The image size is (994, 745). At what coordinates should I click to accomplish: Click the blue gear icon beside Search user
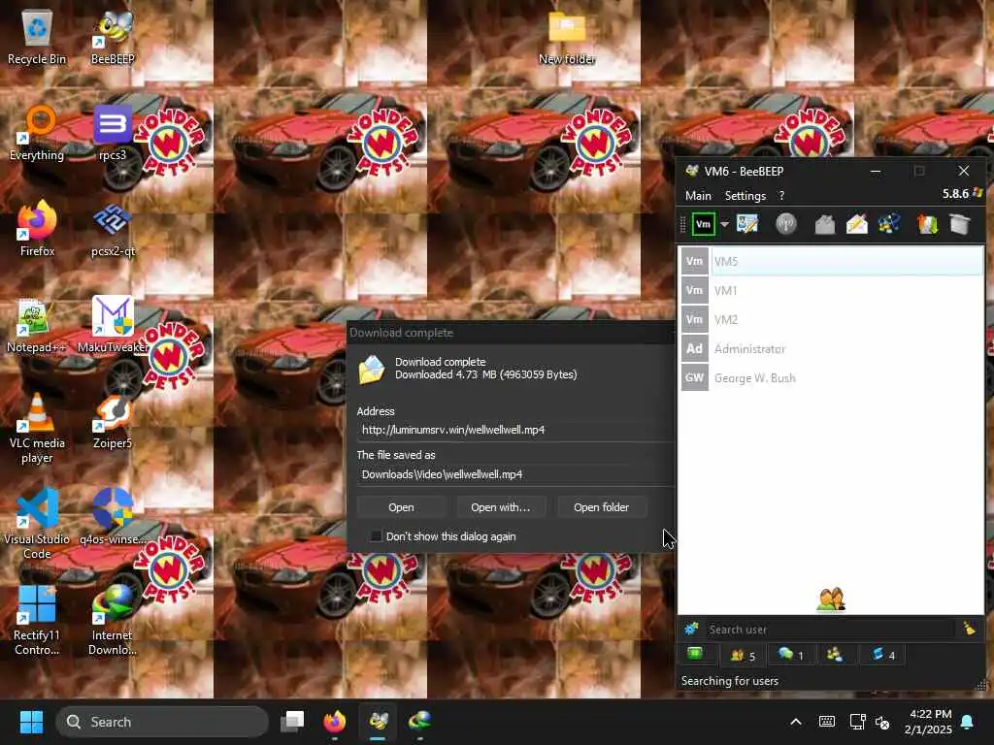click(x=691, y=629)
